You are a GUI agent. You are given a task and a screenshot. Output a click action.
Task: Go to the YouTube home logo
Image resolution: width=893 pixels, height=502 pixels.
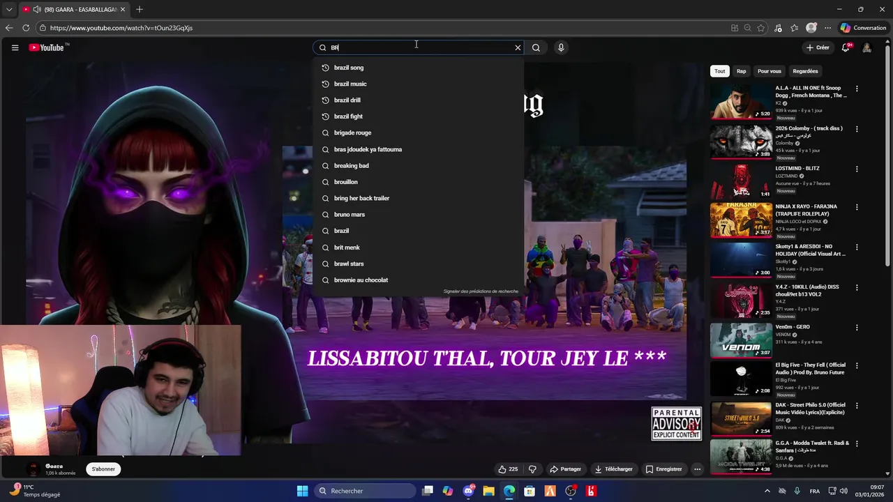[x=46, y=47]
